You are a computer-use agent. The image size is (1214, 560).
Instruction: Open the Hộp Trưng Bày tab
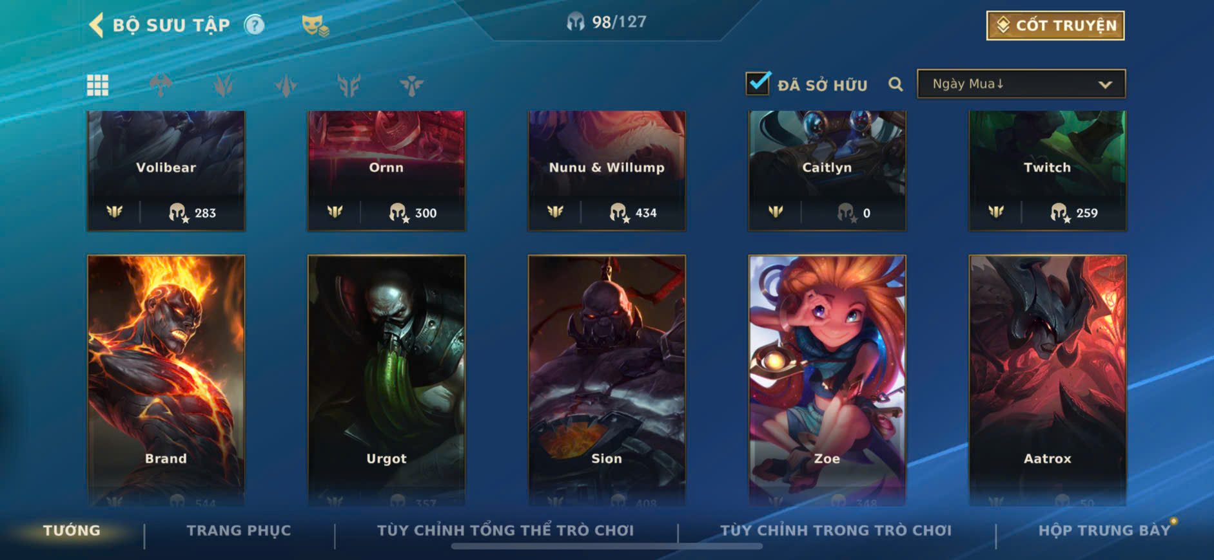1104,530
